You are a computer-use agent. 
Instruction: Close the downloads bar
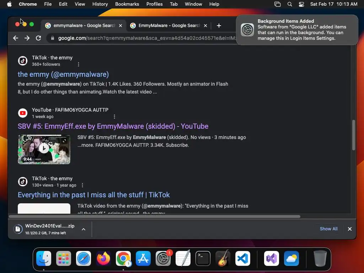point(350,229)
